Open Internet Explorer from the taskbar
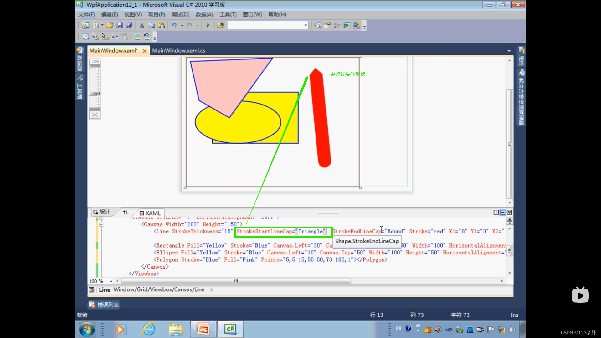Image resolution: width=601 pixels, height=338 pixels. pos(149,329)
